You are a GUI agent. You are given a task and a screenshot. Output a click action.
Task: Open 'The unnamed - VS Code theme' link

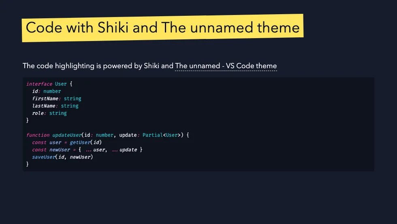[x=226, y=66]
